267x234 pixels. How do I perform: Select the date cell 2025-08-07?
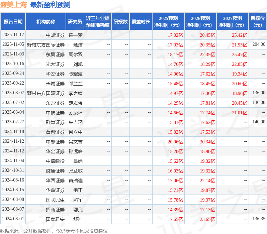(x=13, y=93)
